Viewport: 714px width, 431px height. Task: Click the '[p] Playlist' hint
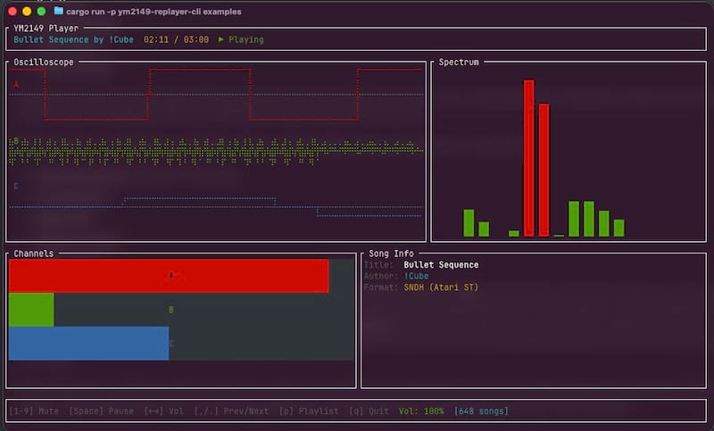(x=309, y=411)
